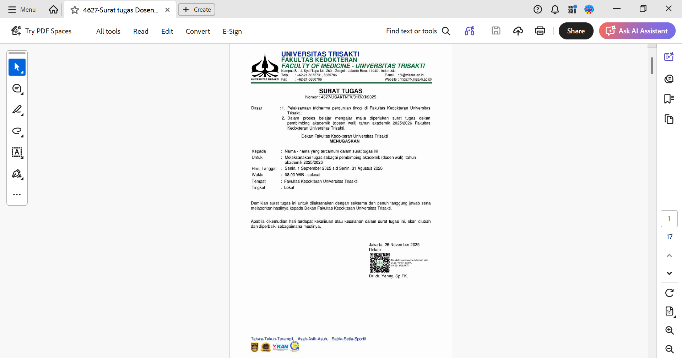Open the user profile avatar
Image resolution: width=682 pixels, height=358 pixels.
pyautogui.click(x=589, y=10)
